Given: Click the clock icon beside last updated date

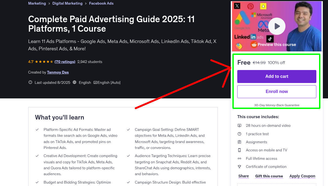Looking at the screenshot, I should coord(30,82).
